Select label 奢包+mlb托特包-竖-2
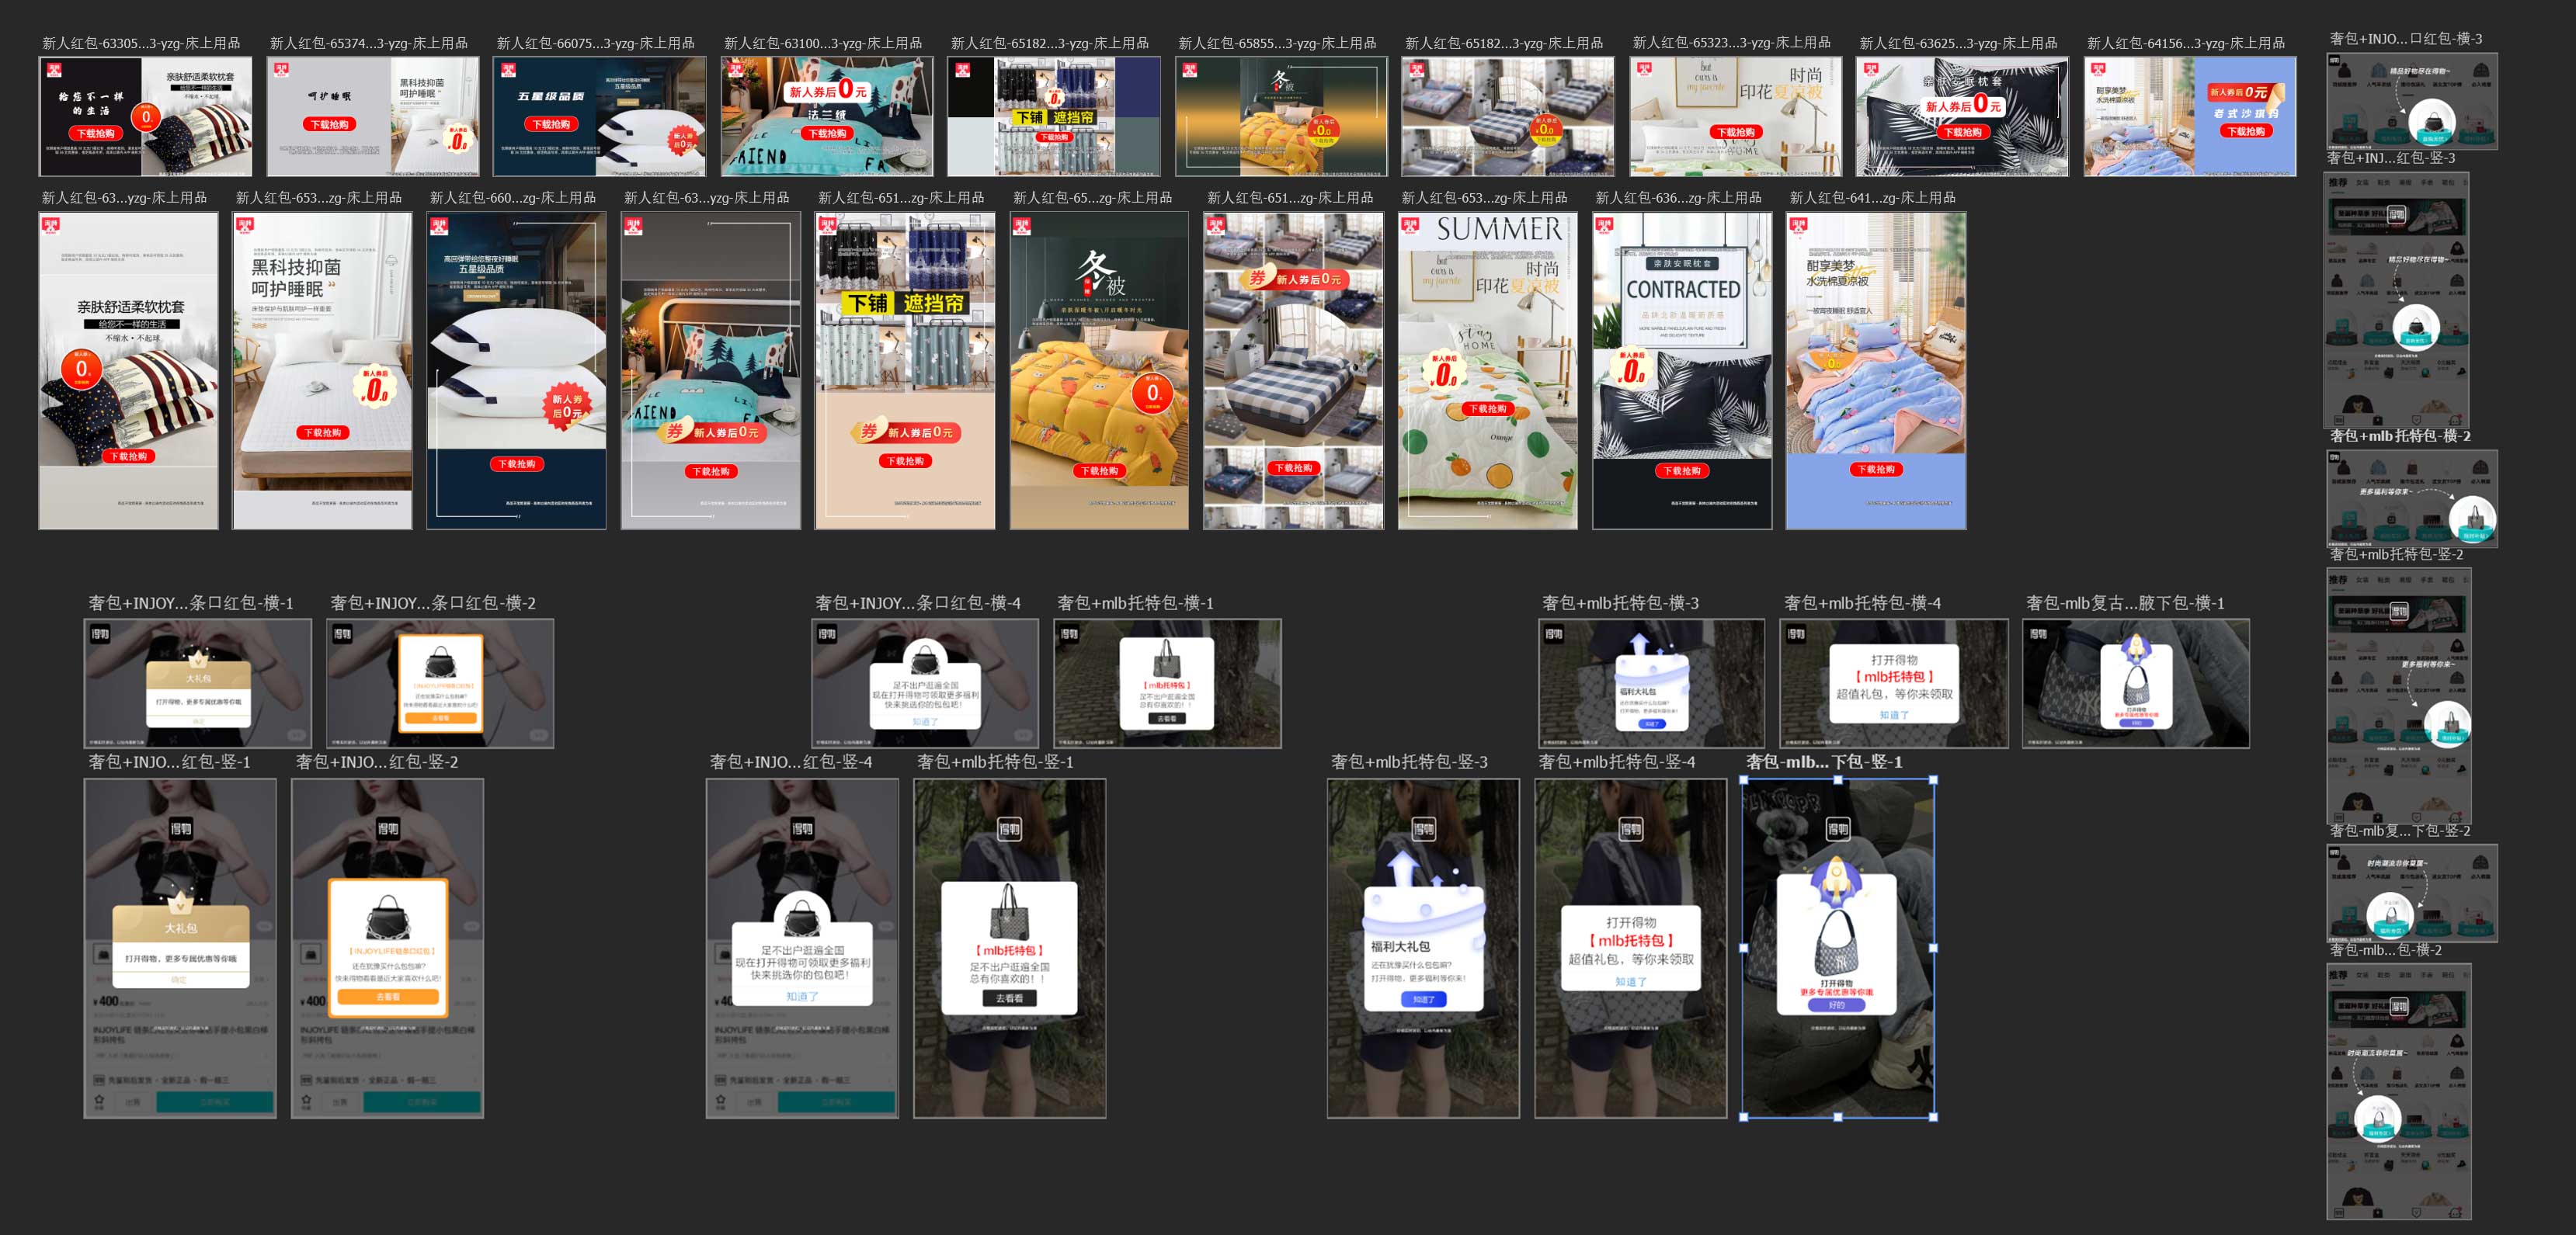The image size is (2576, 1235). pyautogui.click(x=2397, y=554)
